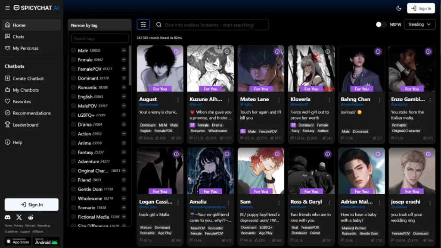Open the X (Twitter) social icon
The width and height of the screenshot is (441, 248).
19,217
